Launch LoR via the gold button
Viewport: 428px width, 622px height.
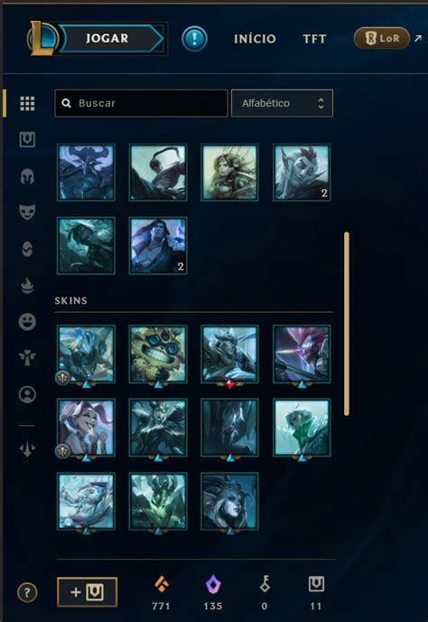point(382,39)
